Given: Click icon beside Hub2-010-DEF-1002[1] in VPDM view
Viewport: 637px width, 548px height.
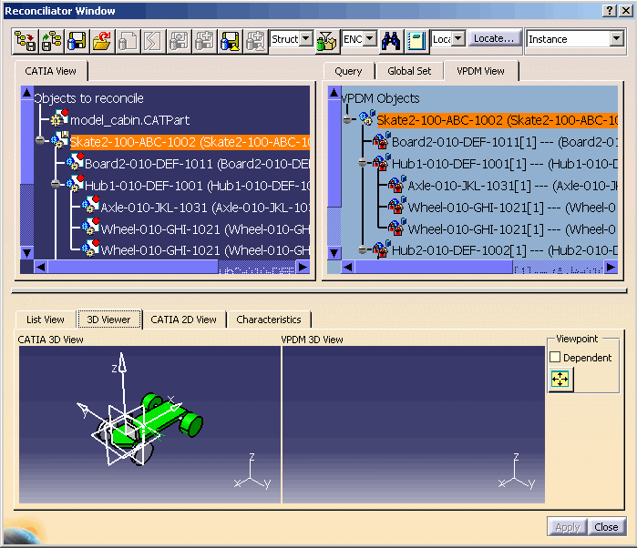Looking at the screenshot, I should tap(381, 249).
